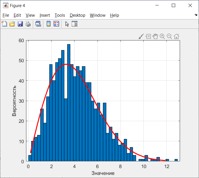Open the Property Inspector icon
Viewport: 199px width, 178px height.
75,24
